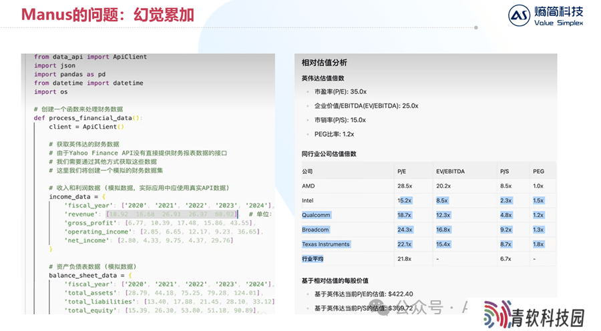The width and height of the screenshot is (601, 331).
Task: Click the "import json" code line
Action: [x=55, y=65]
